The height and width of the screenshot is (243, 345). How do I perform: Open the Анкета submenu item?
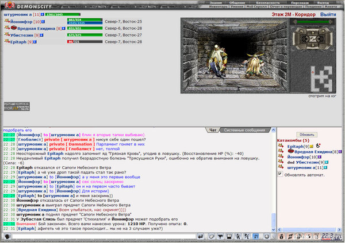(331, 6)
